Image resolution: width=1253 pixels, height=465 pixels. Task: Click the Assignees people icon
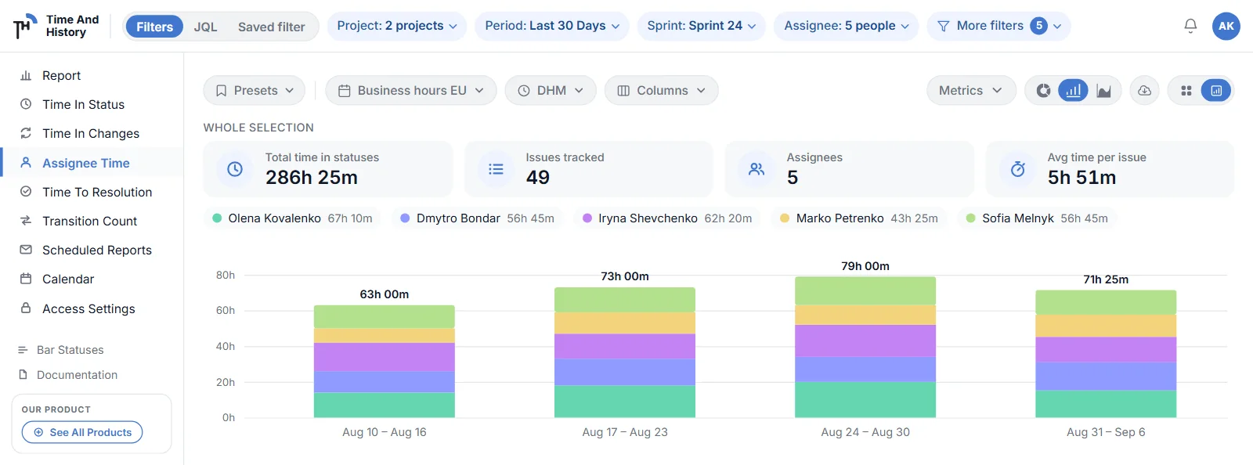tap(756, 169)
